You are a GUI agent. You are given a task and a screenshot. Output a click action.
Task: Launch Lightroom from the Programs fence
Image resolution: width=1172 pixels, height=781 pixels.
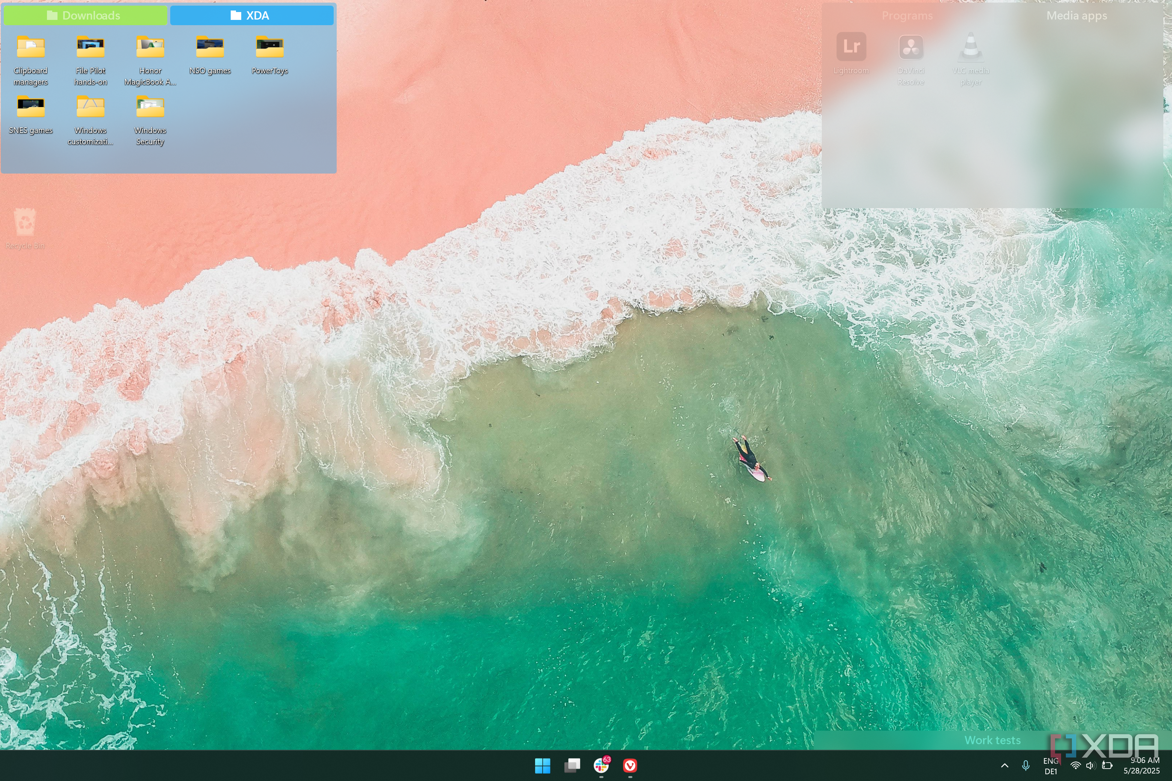pos(851,54)
